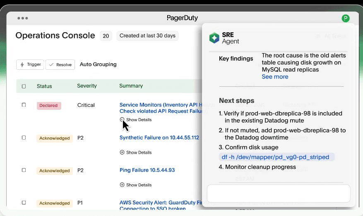The height and width of the screenshot is (216, 363).
Task: Expand Show Details under Synthetic Failure
Action: click(136, 152)
